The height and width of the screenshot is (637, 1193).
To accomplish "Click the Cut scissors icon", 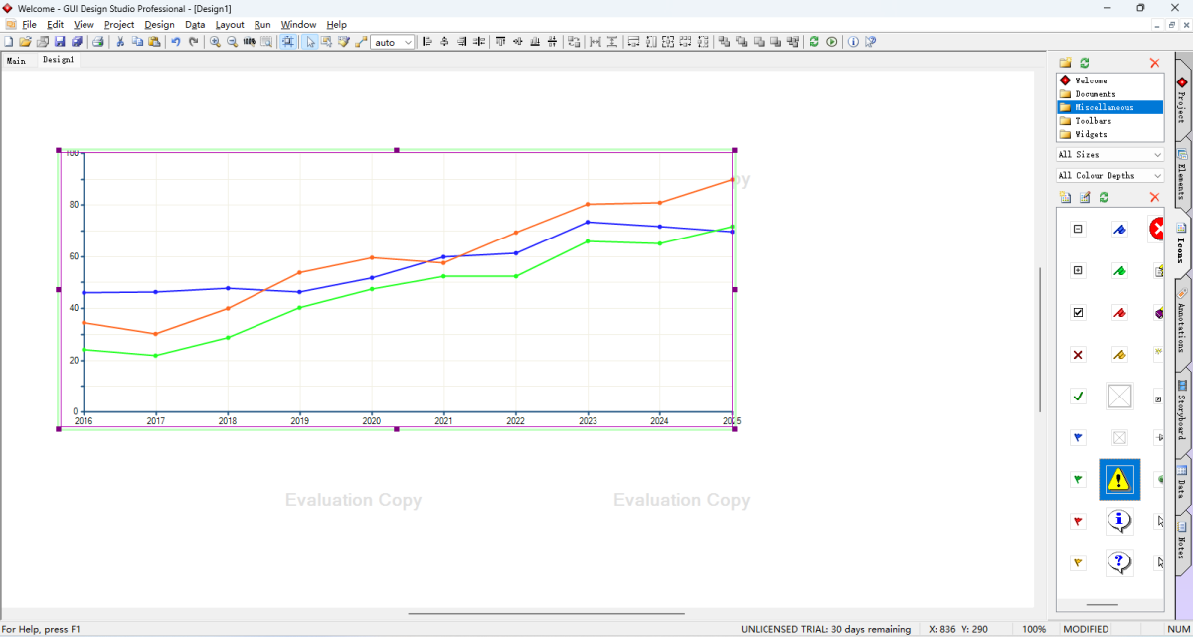I will point(120,42).
